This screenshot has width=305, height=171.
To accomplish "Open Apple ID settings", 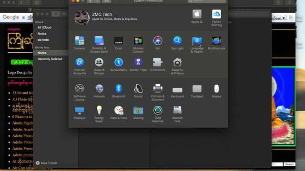I will click(x=197, y=16).
